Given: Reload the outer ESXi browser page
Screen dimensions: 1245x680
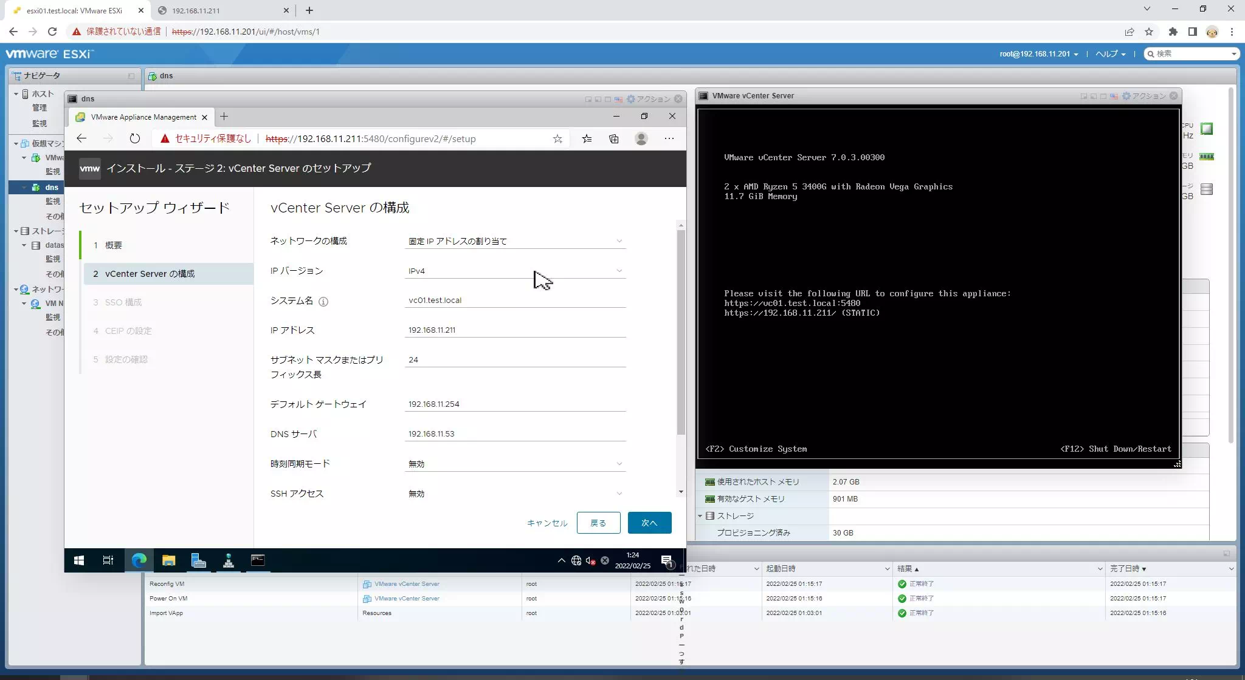Looking at the screenshot, I should tap(52, 32).
